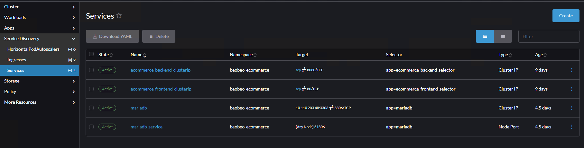Click the Filter input field
This screenshot has height=148, width=584.
click(x=548, y=37)
